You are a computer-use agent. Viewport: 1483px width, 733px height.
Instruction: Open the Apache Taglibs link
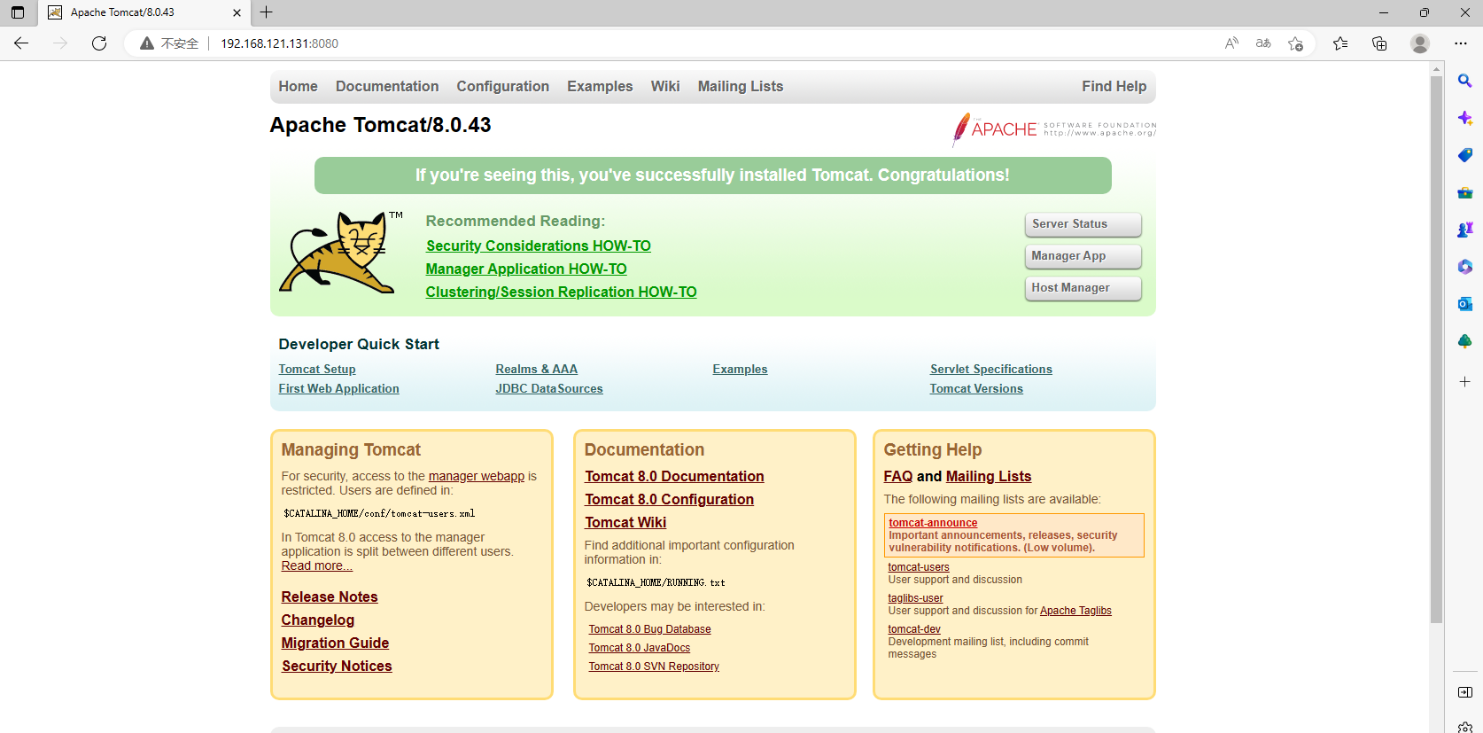point(1075,611)
